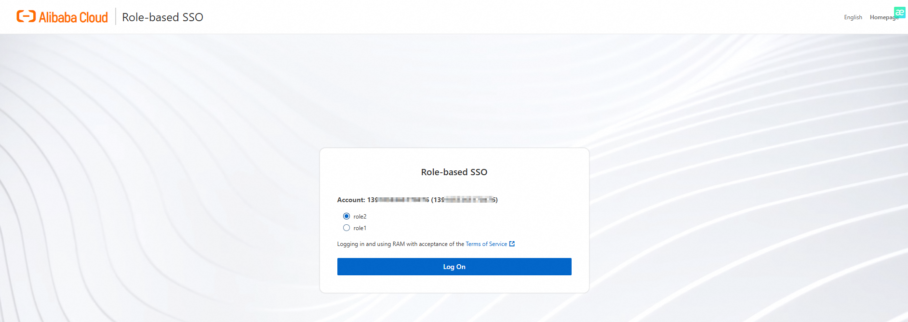The height and width of the screenshot is (322, 908).
Task: Click the bold Account label
Action: pyautogui.click(x=351, y=200)
